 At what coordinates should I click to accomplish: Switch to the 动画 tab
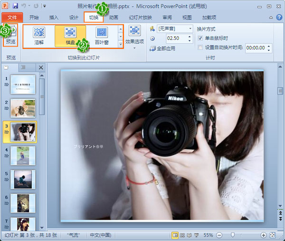(x=114, y=18)
